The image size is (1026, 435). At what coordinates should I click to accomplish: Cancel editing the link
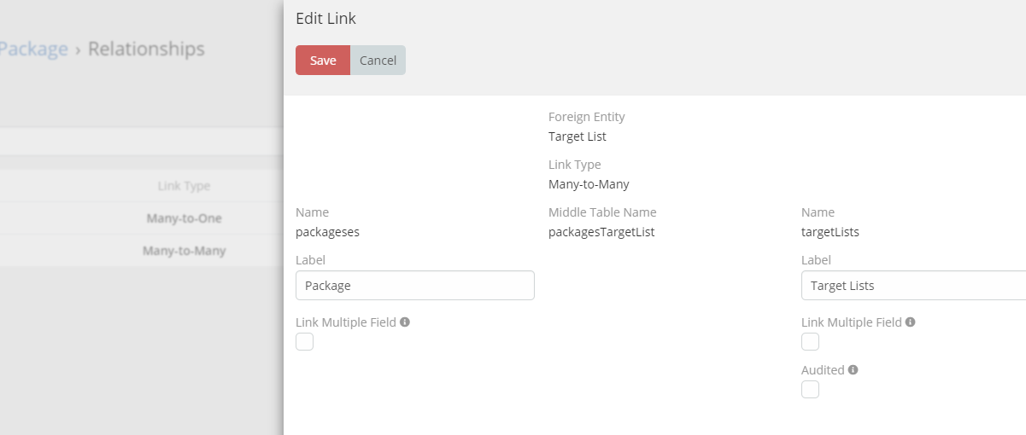(x=378, y=61)
